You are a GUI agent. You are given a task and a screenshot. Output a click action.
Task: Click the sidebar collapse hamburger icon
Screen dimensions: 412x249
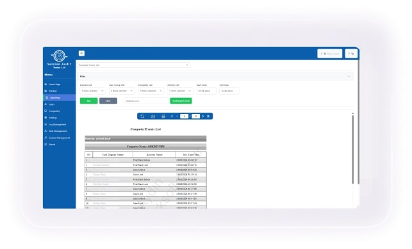81,53
